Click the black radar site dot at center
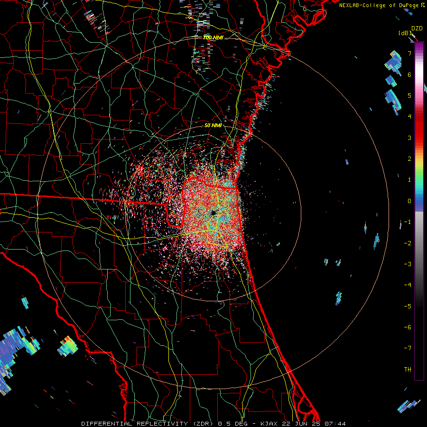Image resolution: width=427 pixels, height=427 pixels. click(214, 213)
